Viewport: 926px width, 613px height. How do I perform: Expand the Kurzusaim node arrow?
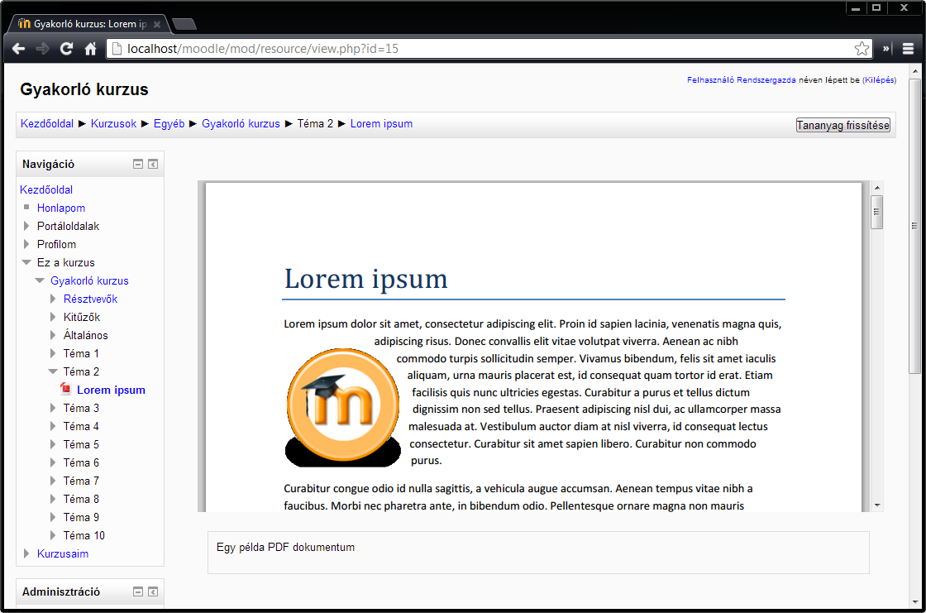click(x=26, y=554)
